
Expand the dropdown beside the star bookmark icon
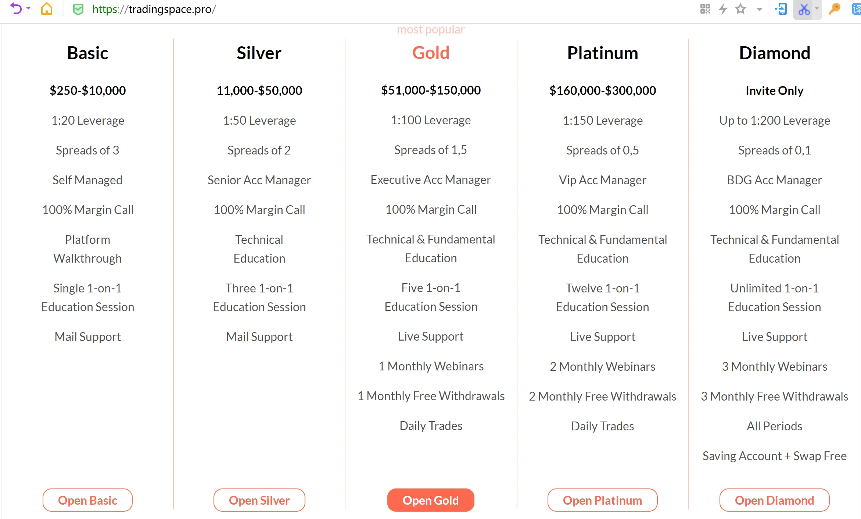(759, 9)
